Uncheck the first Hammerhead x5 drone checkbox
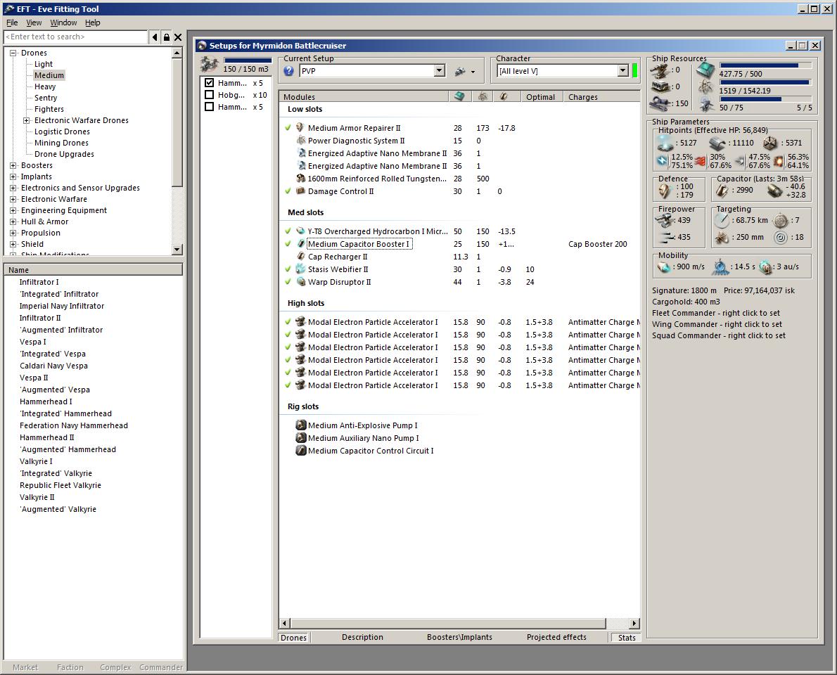 coord(209,83)
